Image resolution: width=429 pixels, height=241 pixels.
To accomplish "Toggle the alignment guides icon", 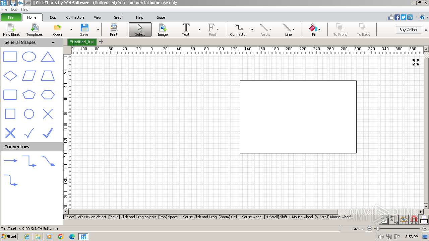I will 424,220.
